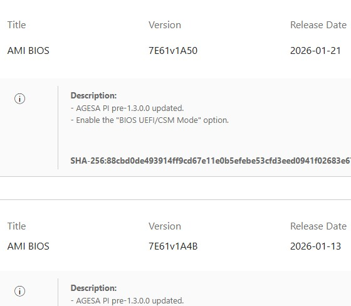351x306 pixels.
Task: Click the info icon beside the 7E61v1A4B description
Action: (x=19, y=291)
